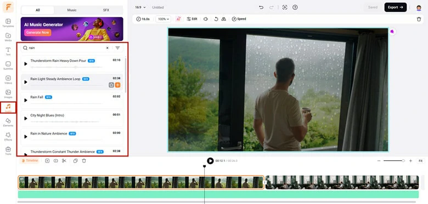Undo the last action
Viewport: 428px width, 204px height.
(x=261, y=7)
